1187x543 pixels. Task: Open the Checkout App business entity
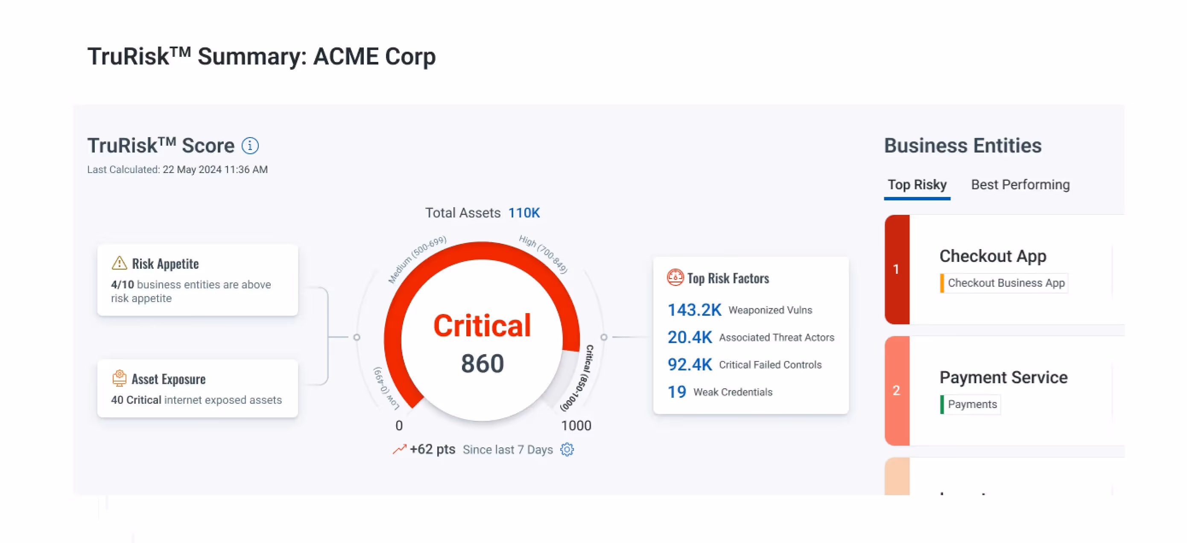(x=993, y=256)
